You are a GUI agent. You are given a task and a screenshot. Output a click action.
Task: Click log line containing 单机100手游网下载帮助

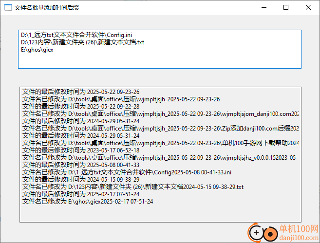160,143
